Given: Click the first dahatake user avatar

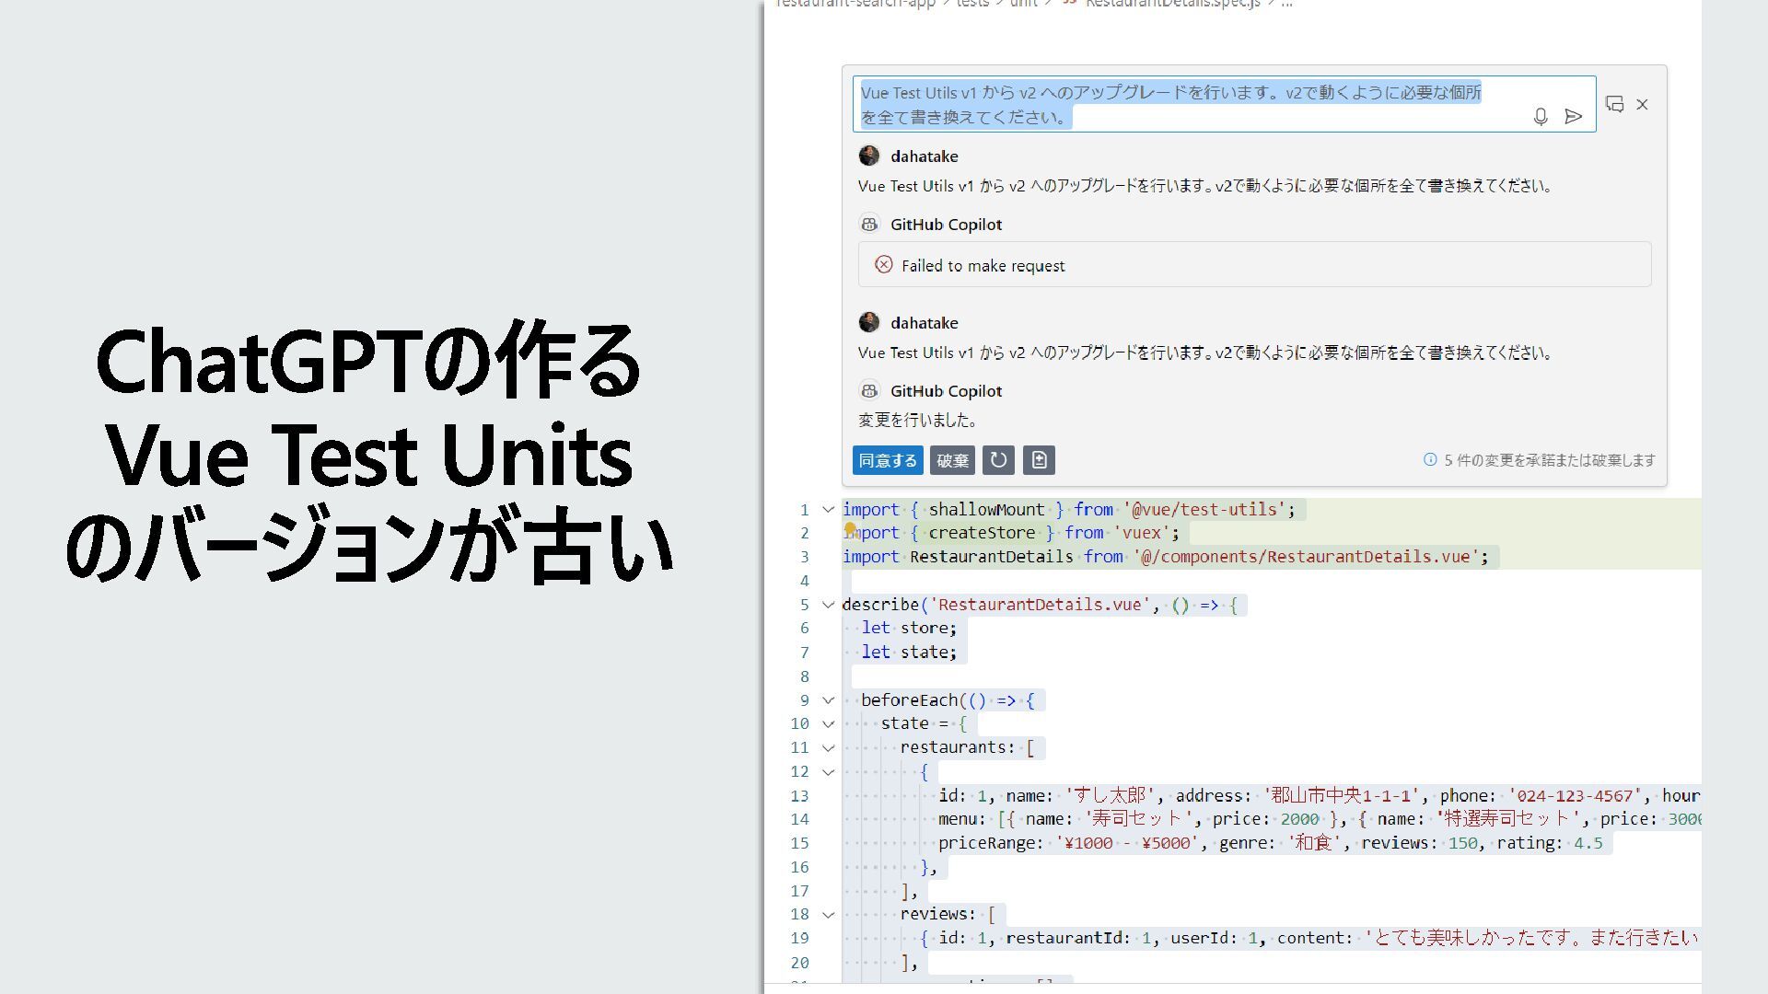Looking at the screenshot, I should click(x=868, y=156).
